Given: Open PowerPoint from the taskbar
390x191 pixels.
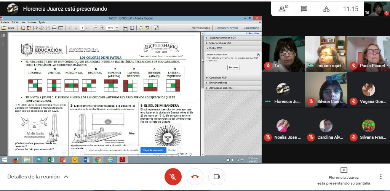Looking at the screenshot, I should click(x=63, y=160).
